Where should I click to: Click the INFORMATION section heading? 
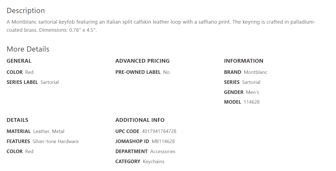(x=244, y=61)
